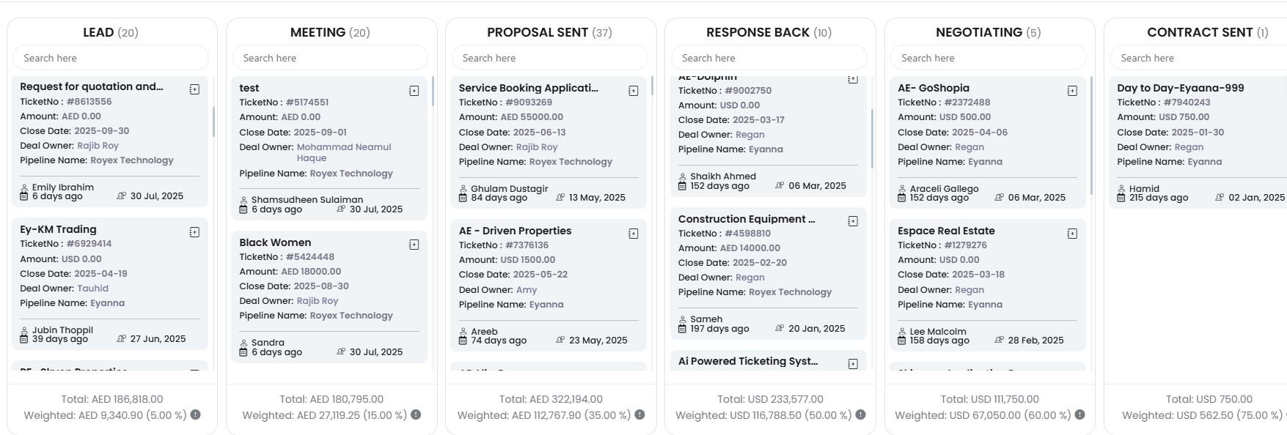Click note icon on AE - Driven Properties card

tap(633, 234)
